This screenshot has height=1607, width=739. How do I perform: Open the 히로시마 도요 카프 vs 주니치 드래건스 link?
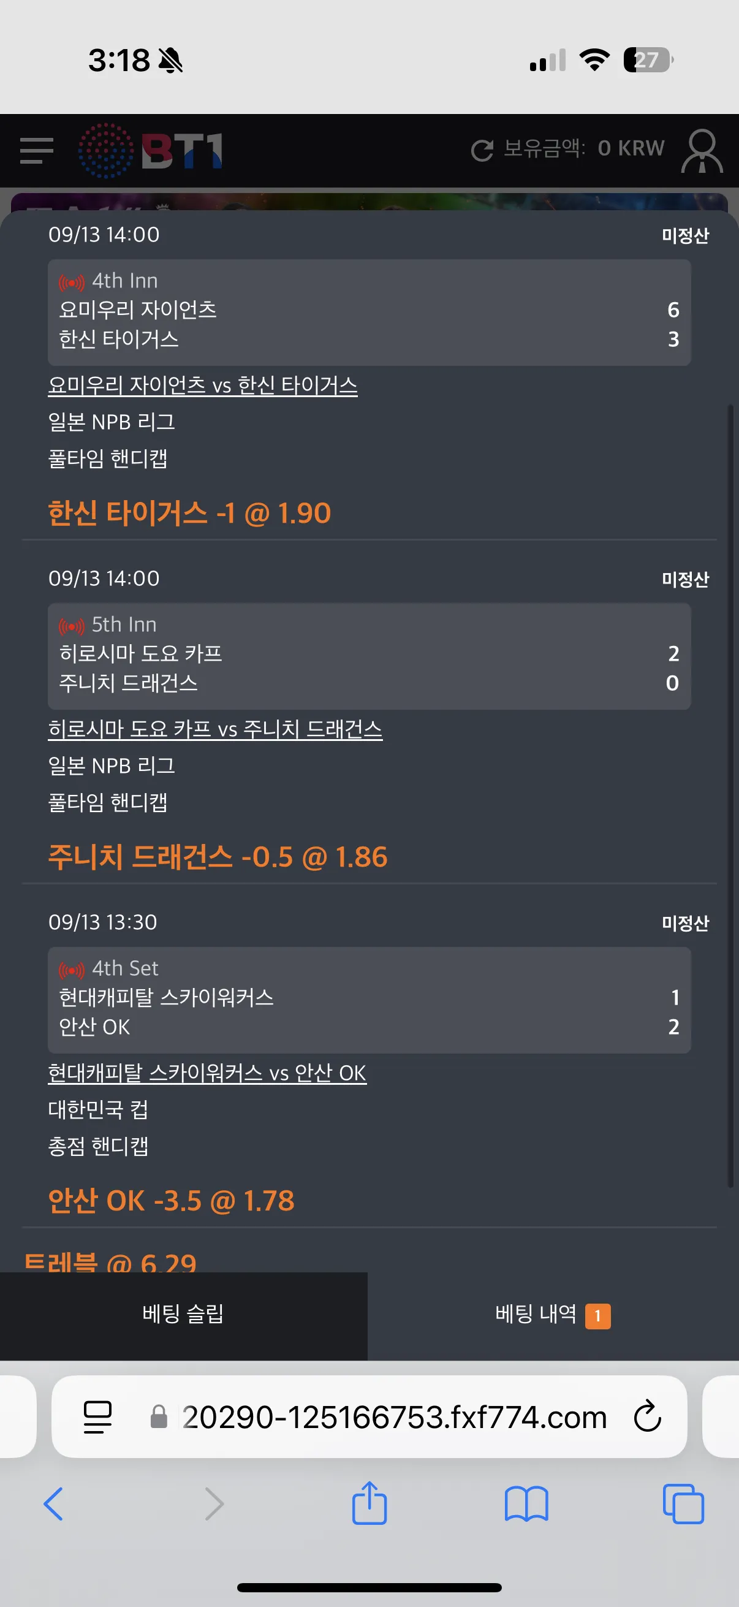[x=215, y=729]
